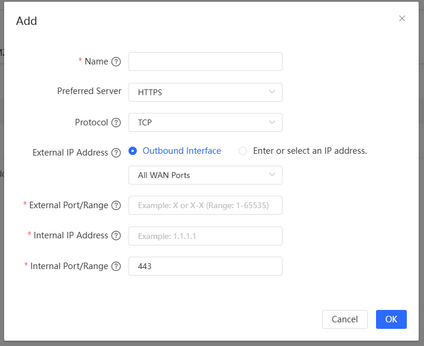This screenshot has height=346, width=424.
Task: Cancel the Add dialog
Action: tap(345, 319)
